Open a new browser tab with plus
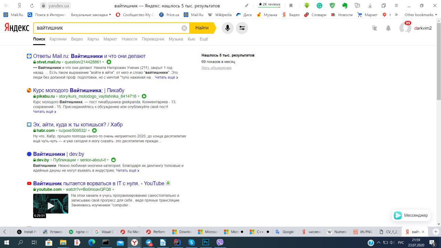Screen dimensions: 441x248 click(435, 232)
